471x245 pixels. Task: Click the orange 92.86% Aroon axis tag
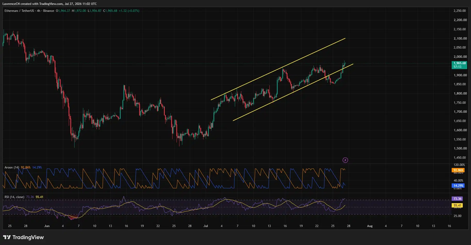[x=458, y=170]
